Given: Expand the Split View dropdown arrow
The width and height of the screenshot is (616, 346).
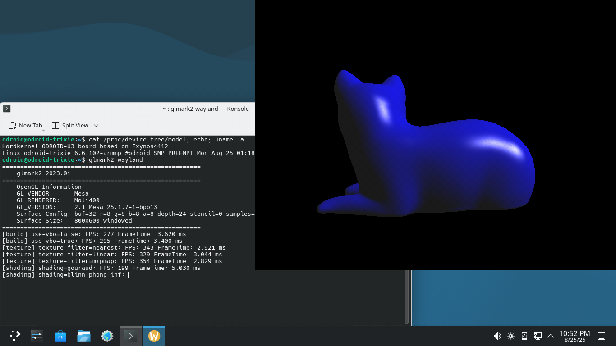Looking at the screenshot, I should (x=96, y=126).
